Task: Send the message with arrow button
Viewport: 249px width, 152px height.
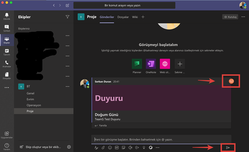Action: [x=228, y=148]
